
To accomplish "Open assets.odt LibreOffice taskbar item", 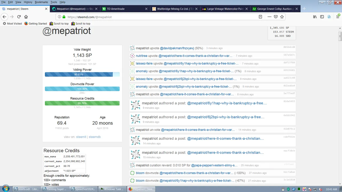I will pyautogui.click(x=26, y=189).
